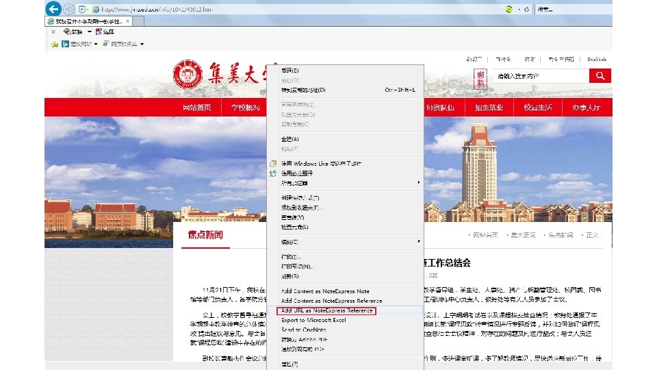Screen dimensions: 657x370
Task: Click the red magnifier search button
Action: coord(600,76)
